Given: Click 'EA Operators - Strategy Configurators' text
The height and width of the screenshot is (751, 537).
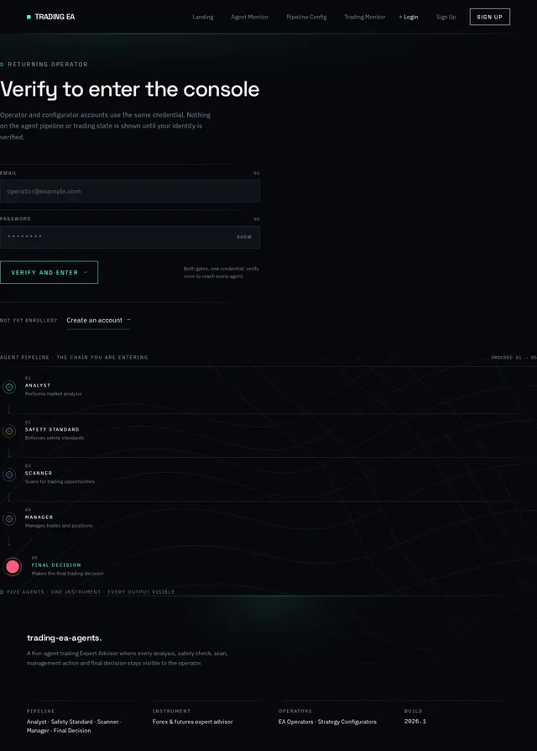Looking at the screenshot, I should tap(327, 722).
